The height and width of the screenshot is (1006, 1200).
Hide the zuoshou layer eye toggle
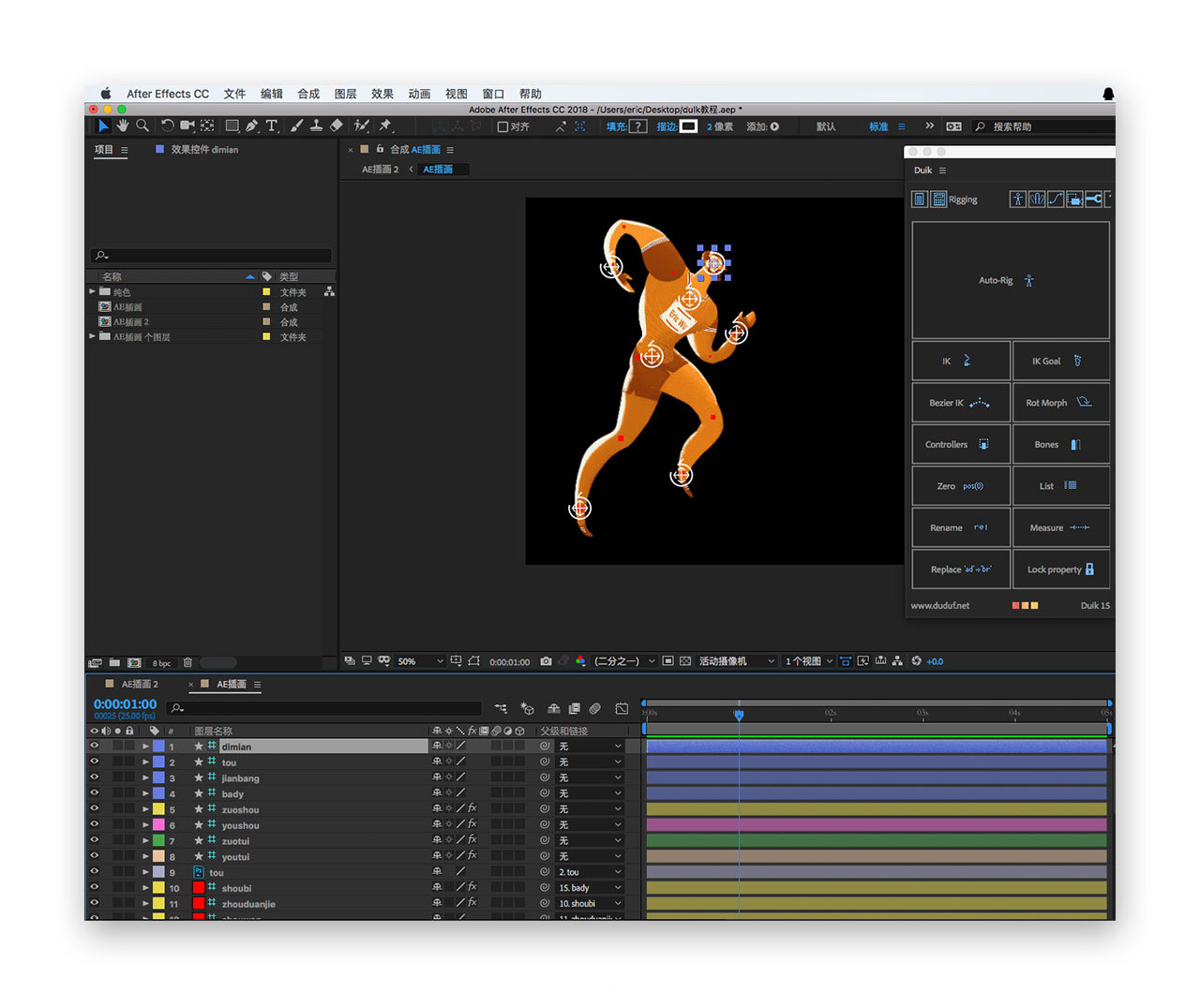(94, 809)
